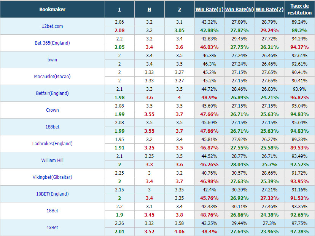Select Vikingbet win rate 46.98%
Viewport: 315px width, 236px height.
pyautogui.click(x=209, y=181)
